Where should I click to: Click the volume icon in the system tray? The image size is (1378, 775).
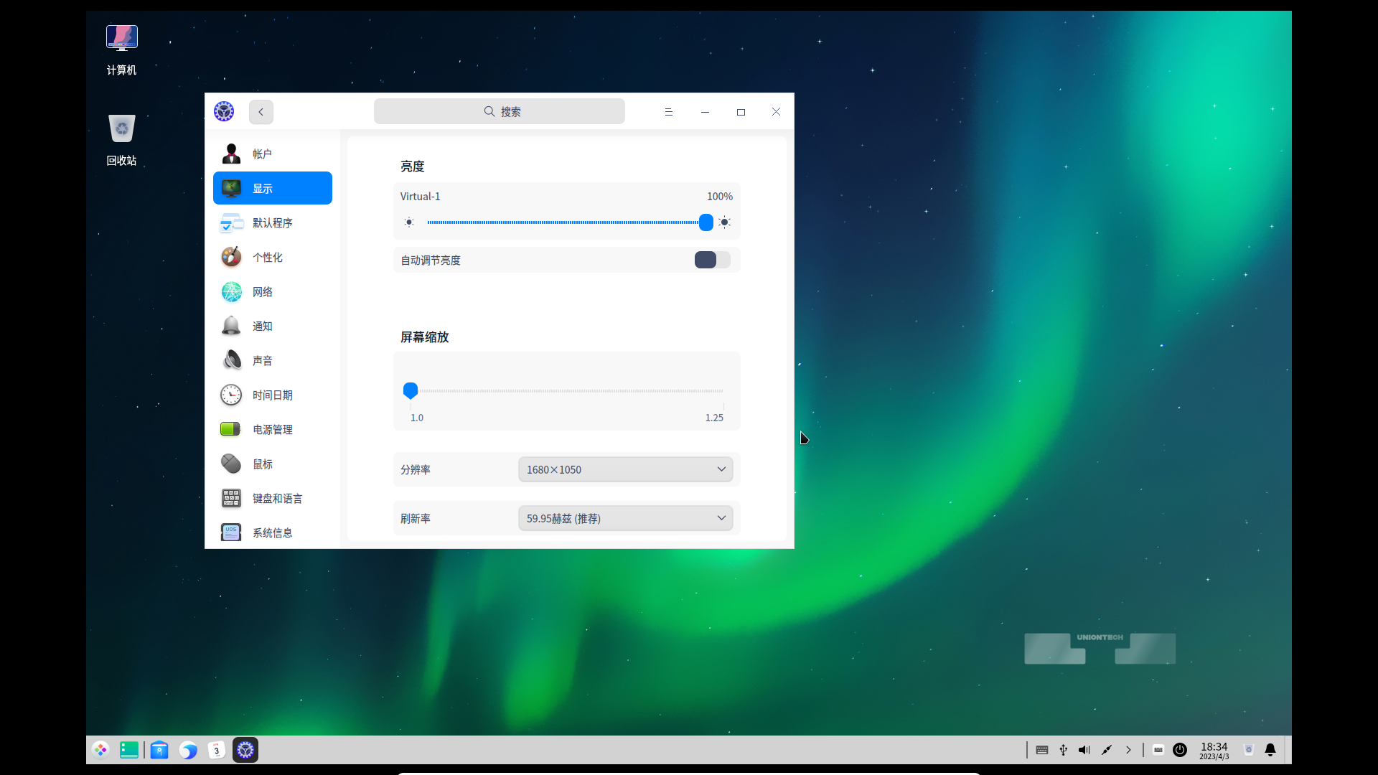pyautogui.click(x=1084, y=750)
